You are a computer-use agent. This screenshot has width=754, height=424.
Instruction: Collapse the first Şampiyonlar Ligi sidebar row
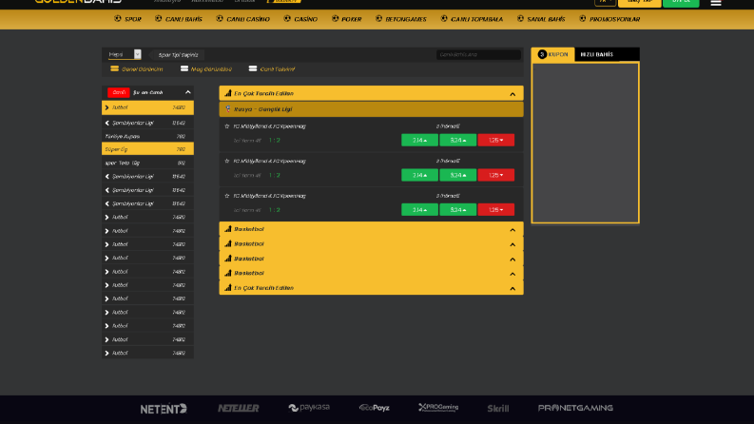[147, 123]
